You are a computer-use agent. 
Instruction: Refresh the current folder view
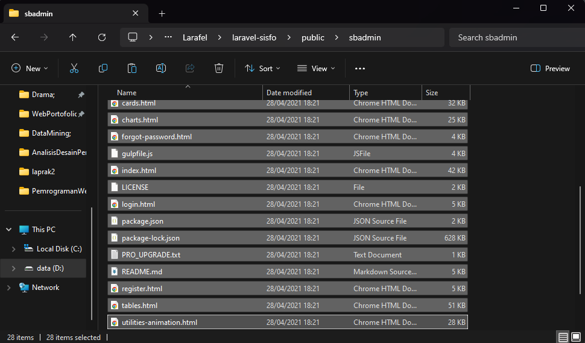(x=102, y=37)
